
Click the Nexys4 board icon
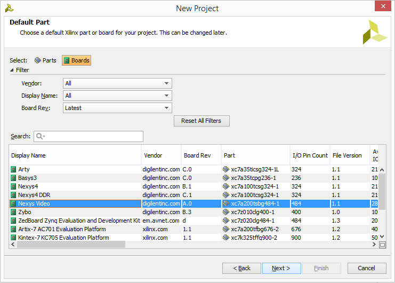(13, 186)
